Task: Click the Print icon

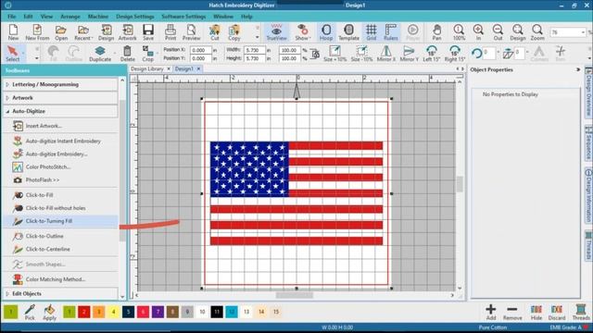Action: pos(170,32)
